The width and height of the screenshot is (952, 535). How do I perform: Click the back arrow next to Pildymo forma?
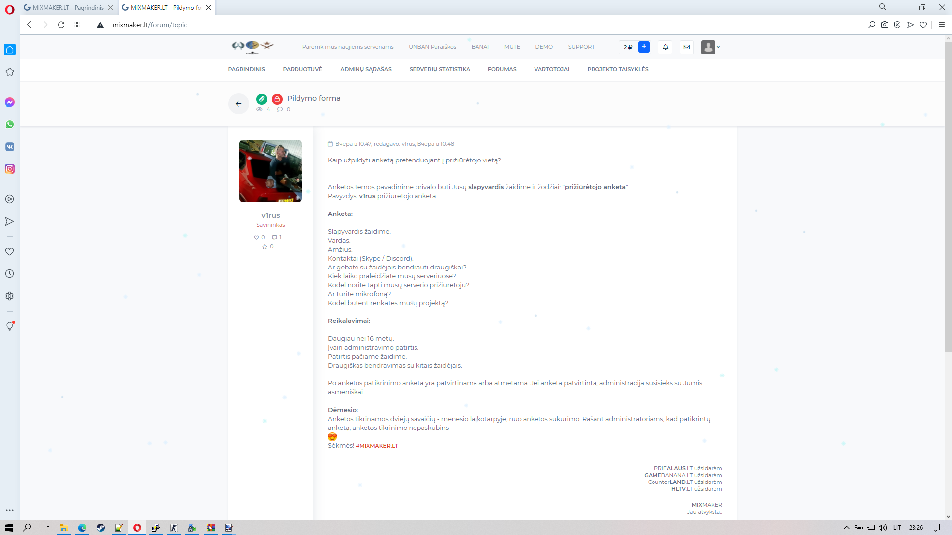pos(238,104)
